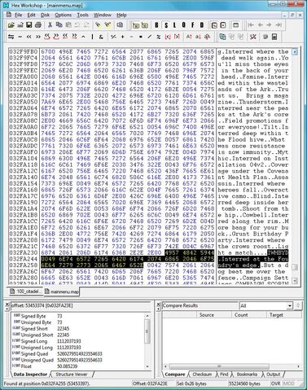307x390 pixels.
Task: Click the calculator icon in second toolbar
Action: tap(274, 37)
